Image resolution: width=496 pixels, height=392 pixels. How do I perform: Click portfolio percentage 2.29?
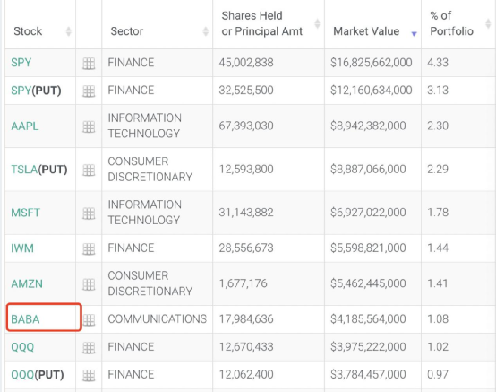[438, 170]
